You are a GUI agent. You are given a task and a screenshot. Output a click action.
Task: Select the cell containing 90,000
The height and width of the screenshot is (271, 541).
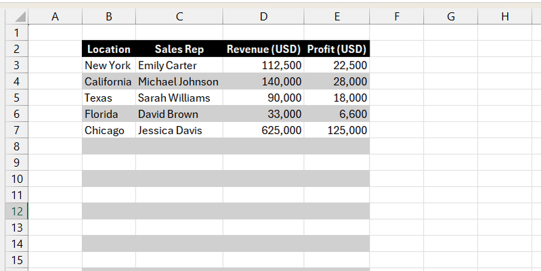(263, 98)
